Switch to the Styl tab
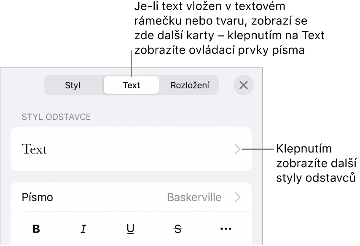The width and height of the screenshot is (360, 246). 73,85
